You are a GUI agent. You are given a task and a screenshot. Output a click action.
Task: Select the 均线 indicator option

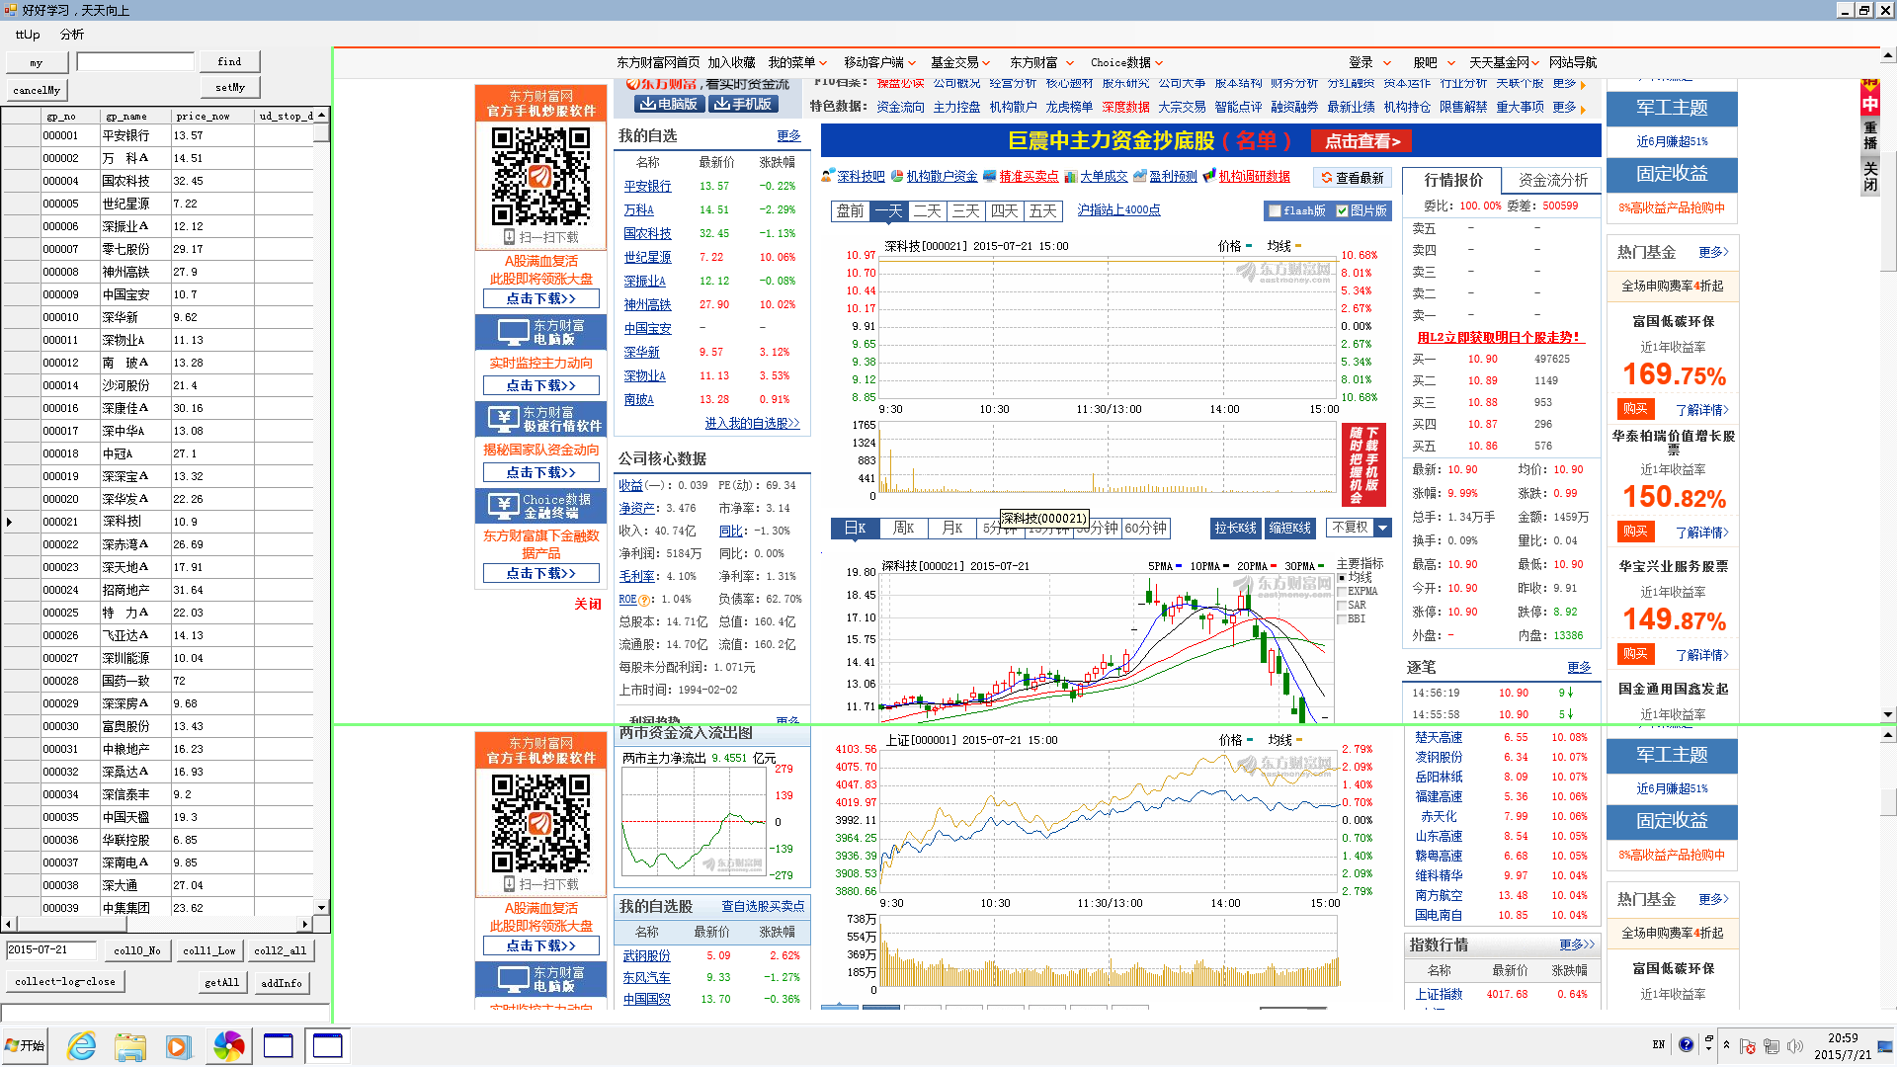click(x=1342, y=577)
